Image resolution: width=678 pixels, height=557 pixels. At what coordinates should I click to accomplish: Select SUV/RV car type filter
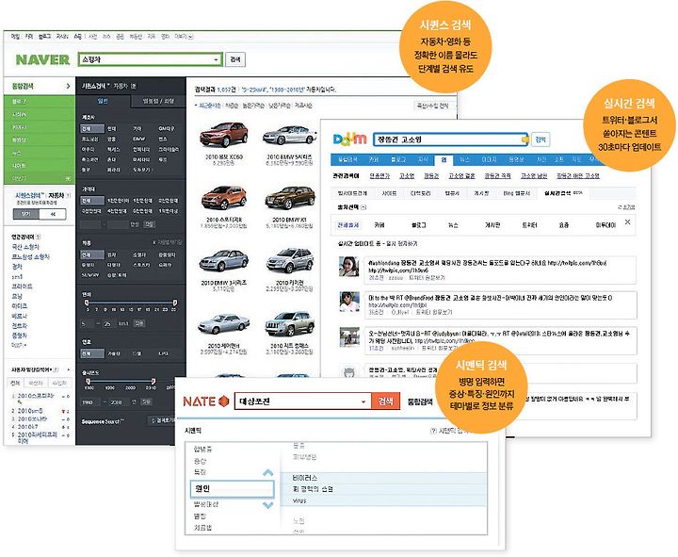coord(90,275)
